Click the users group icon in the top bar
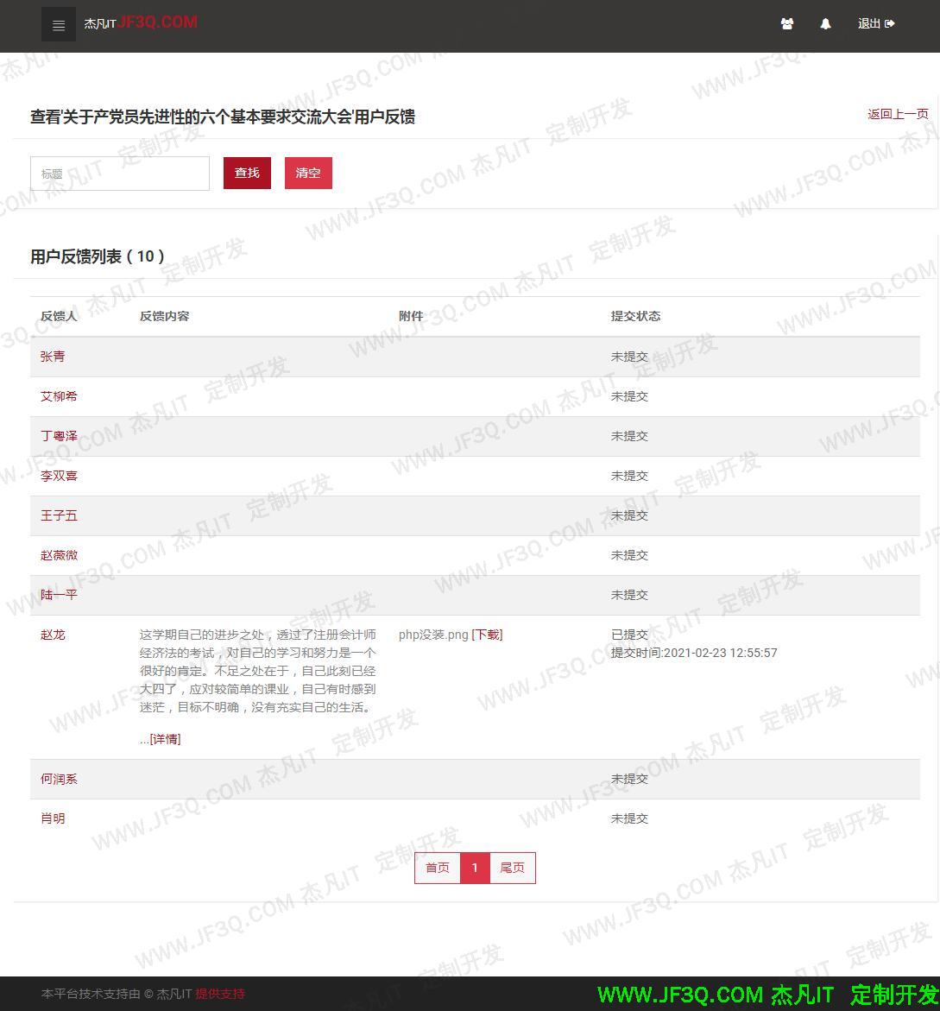Image resolution: width=940 pixels, height=1011 pixels. (x=786, y=24)
